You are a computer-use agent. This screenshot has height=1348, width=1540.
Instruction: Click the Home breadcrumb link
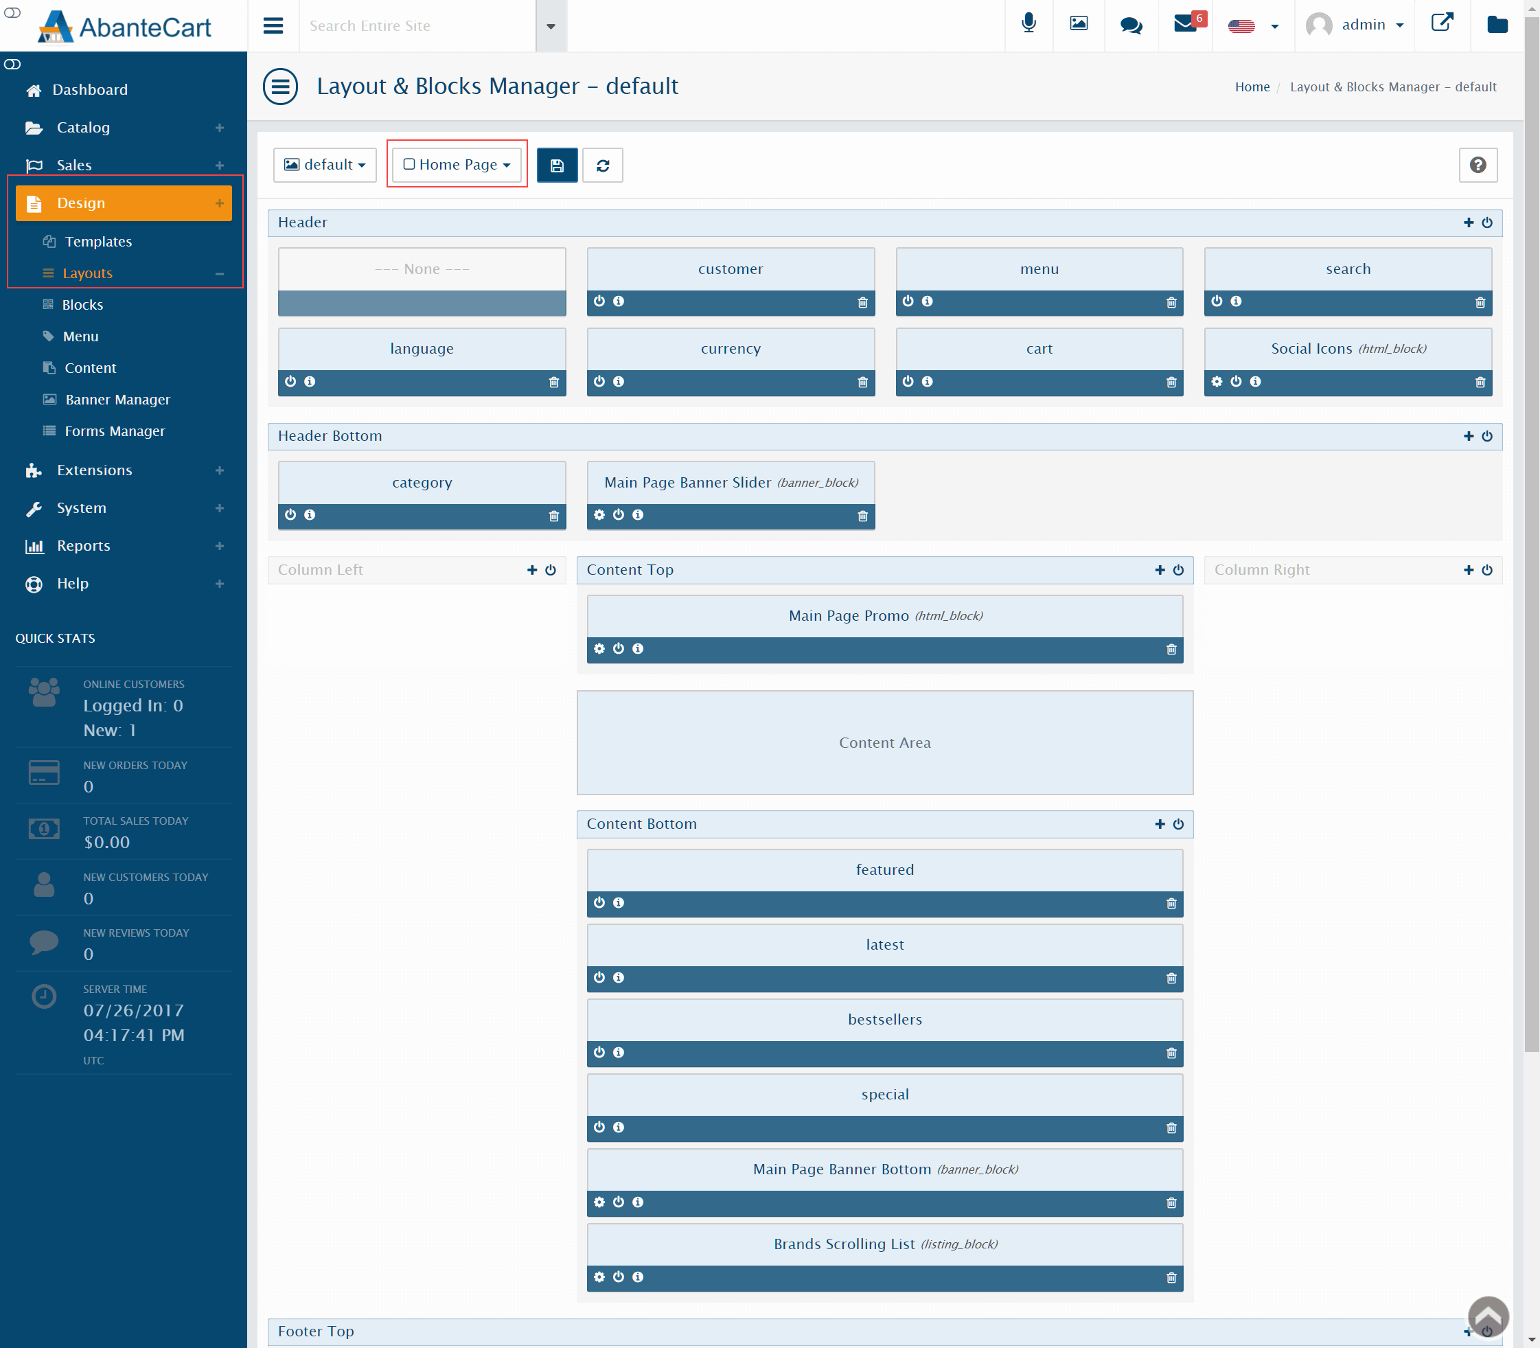tap(1252, 87)
